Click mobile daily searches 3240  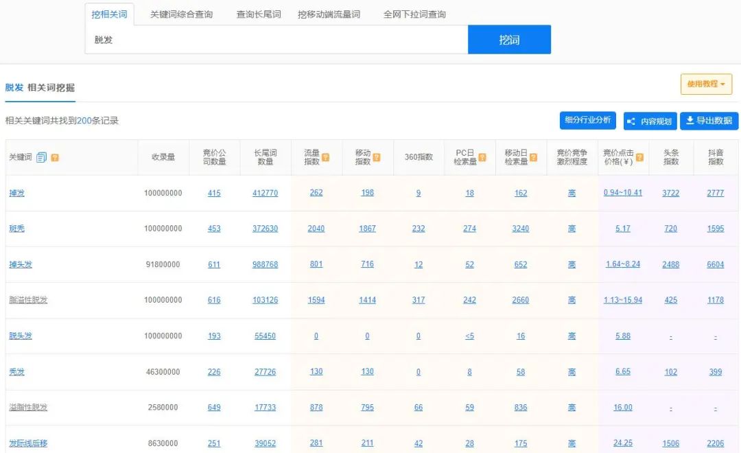coord(520,229)
